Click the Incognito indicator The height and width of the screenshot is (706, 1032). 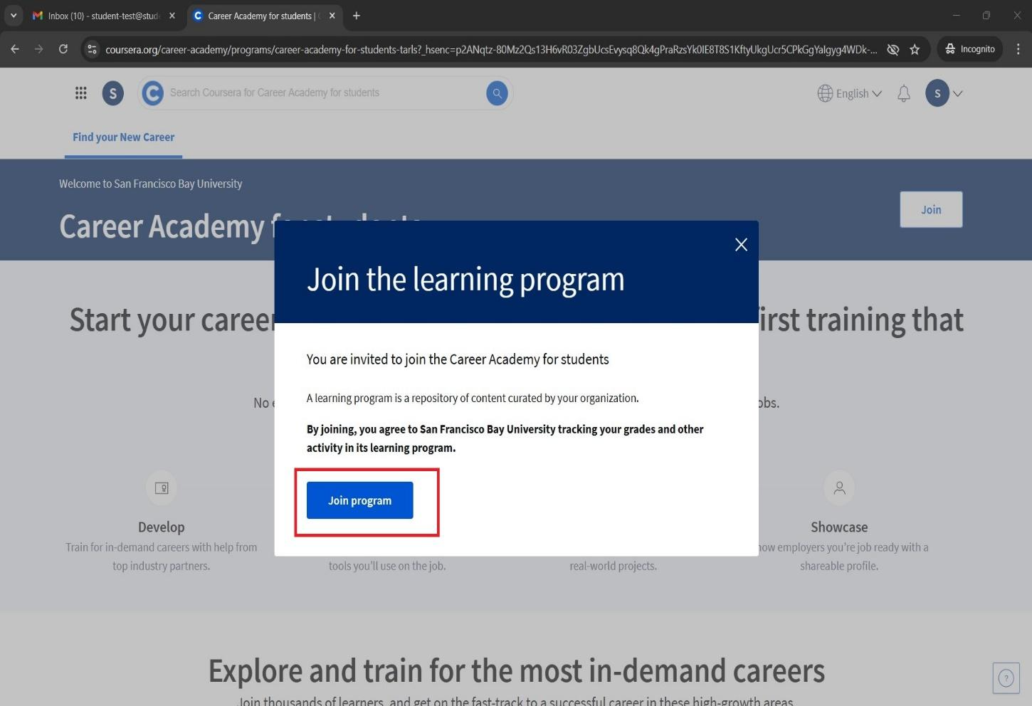tap(970, 49)
